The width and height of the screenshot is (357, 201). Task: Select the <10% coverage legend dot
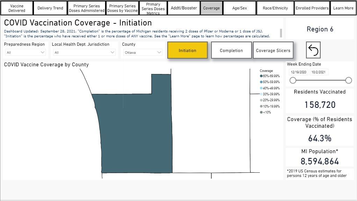pos(261,112)
